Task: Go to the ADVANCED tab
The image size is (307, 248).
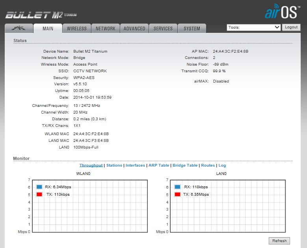Action: pyautogui.click(x=134, y=29)
